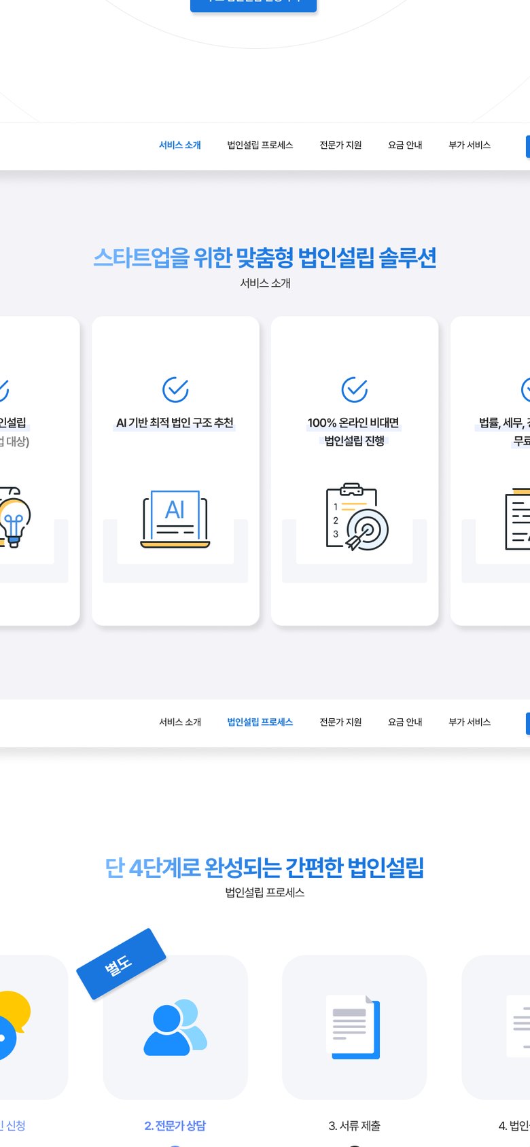Viewport: 530px width, 1147px height.
Task: Click the AI laptop illustration
Action: click(x=175, y=518)
